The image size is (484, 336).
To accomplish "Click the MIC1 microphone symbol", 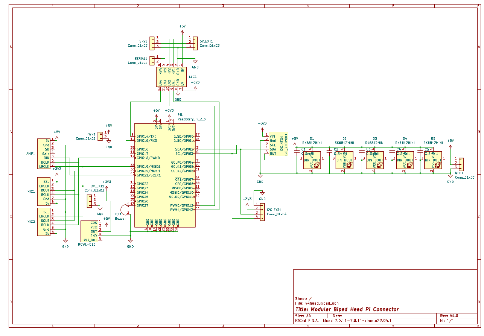I will (x=44, y=191).
